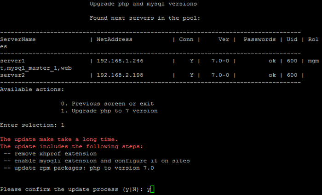Click option '0. Previous screen or exit'

tap(107, 104)
